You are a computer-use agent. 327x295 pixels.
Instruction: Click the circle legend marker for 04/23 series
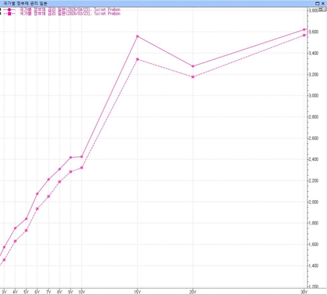click(x=9, y=10)
